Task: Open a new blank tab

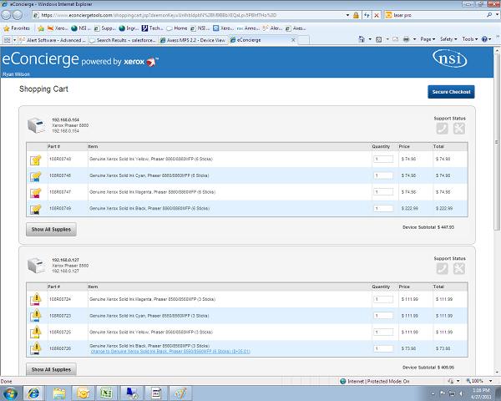Action: click(x=304, y=40)
